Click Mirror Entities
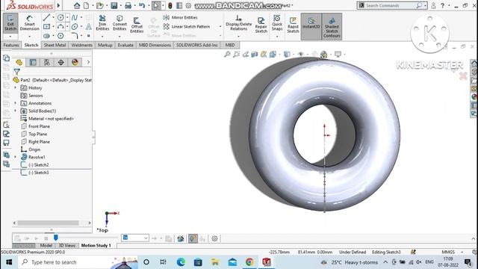The height and width of the screenshot is (269, 478). (x=181, y=17)
